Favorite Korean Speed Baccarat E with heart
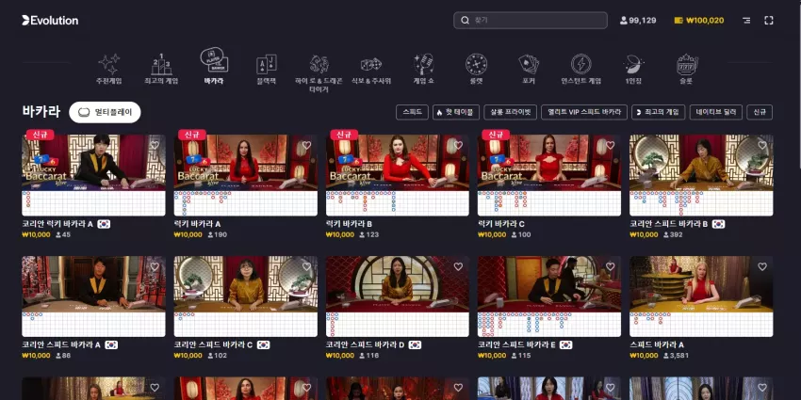 [610, 266]
